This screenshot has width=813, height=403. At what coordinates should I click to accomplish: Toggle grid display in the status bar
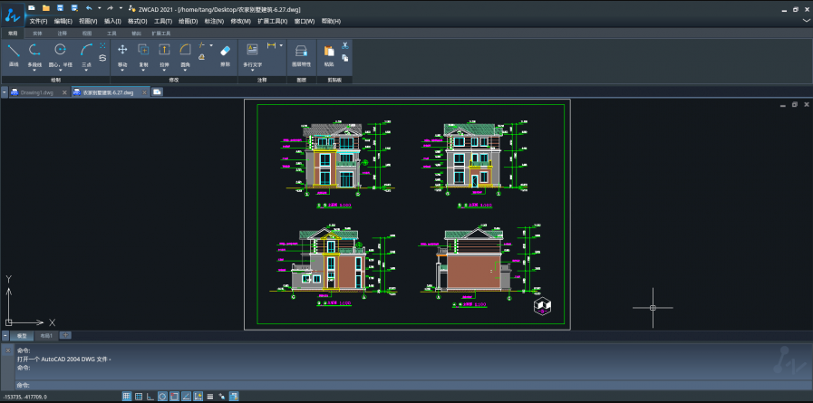click(139, 396)
